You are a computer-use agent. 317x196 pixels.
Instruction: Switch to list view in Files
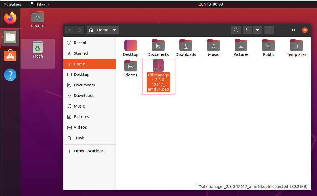point(247,30)
